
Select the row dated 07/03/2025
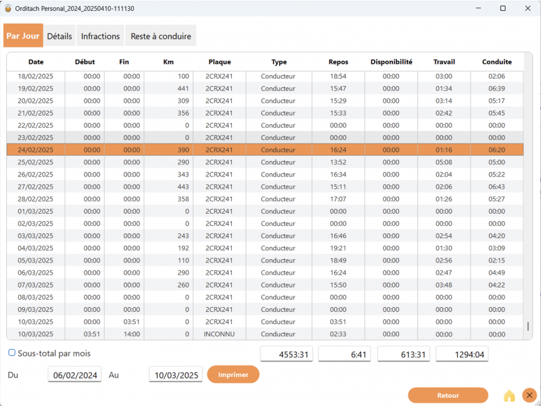pyautogui.click(x=265, y=285)
